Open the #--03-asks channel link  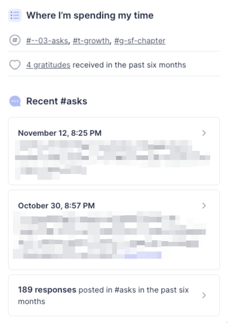pos(47,41)
